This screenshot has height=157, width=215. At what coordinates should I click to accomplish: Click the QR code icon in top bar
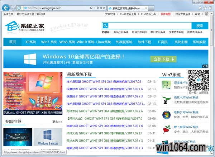tap(206, 14)
